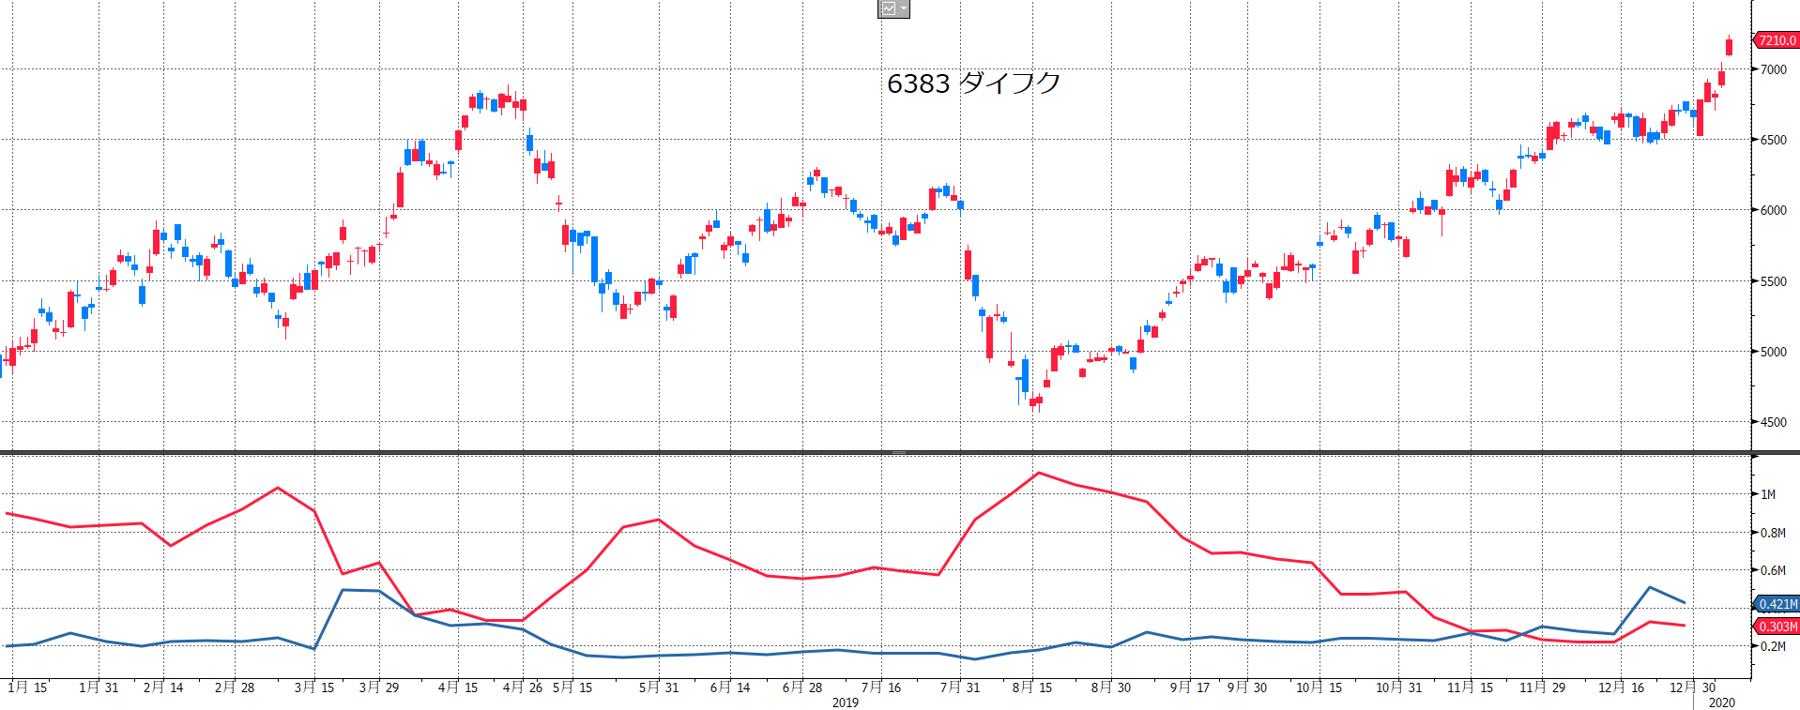
Task: Click the blue 0.421M value tag
Action: pos(1777,604)
